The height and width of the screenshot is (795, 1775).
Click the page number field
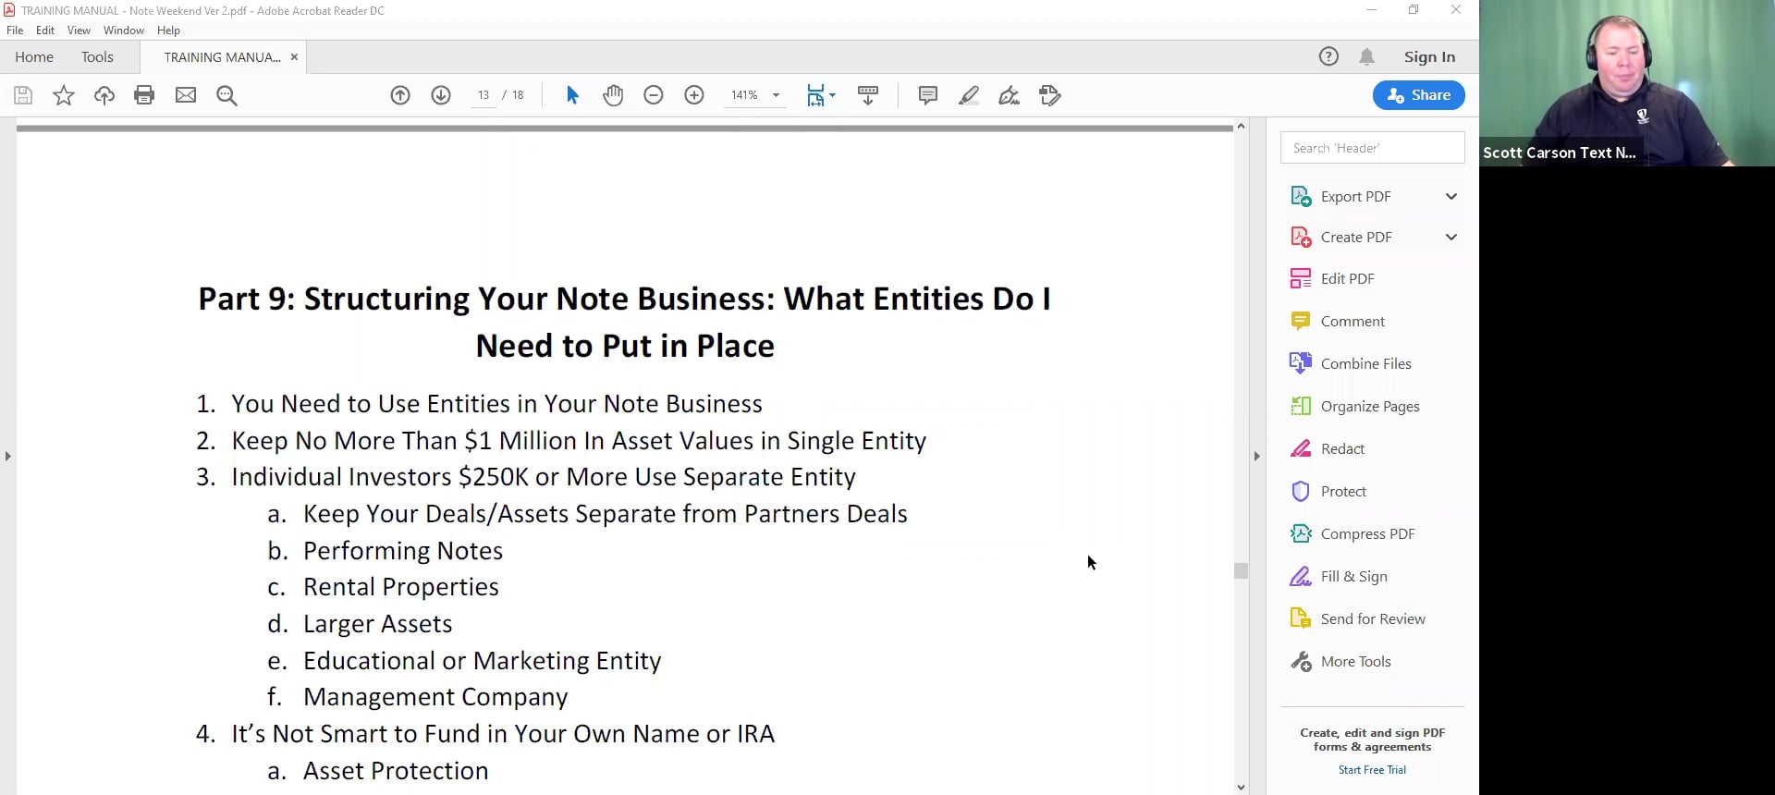484,95
